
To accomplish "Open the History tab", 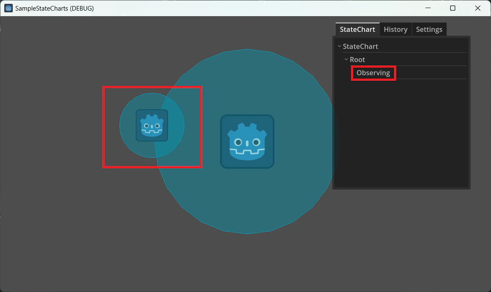I will coord(396,29).
